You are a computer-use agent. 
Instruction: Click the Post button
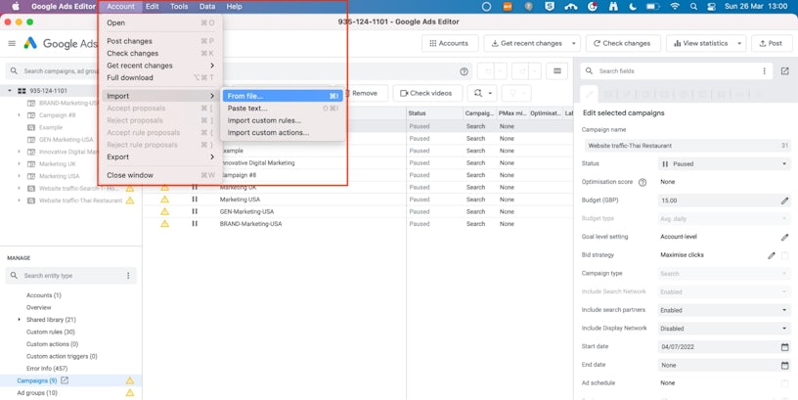(x=770, y=43)
